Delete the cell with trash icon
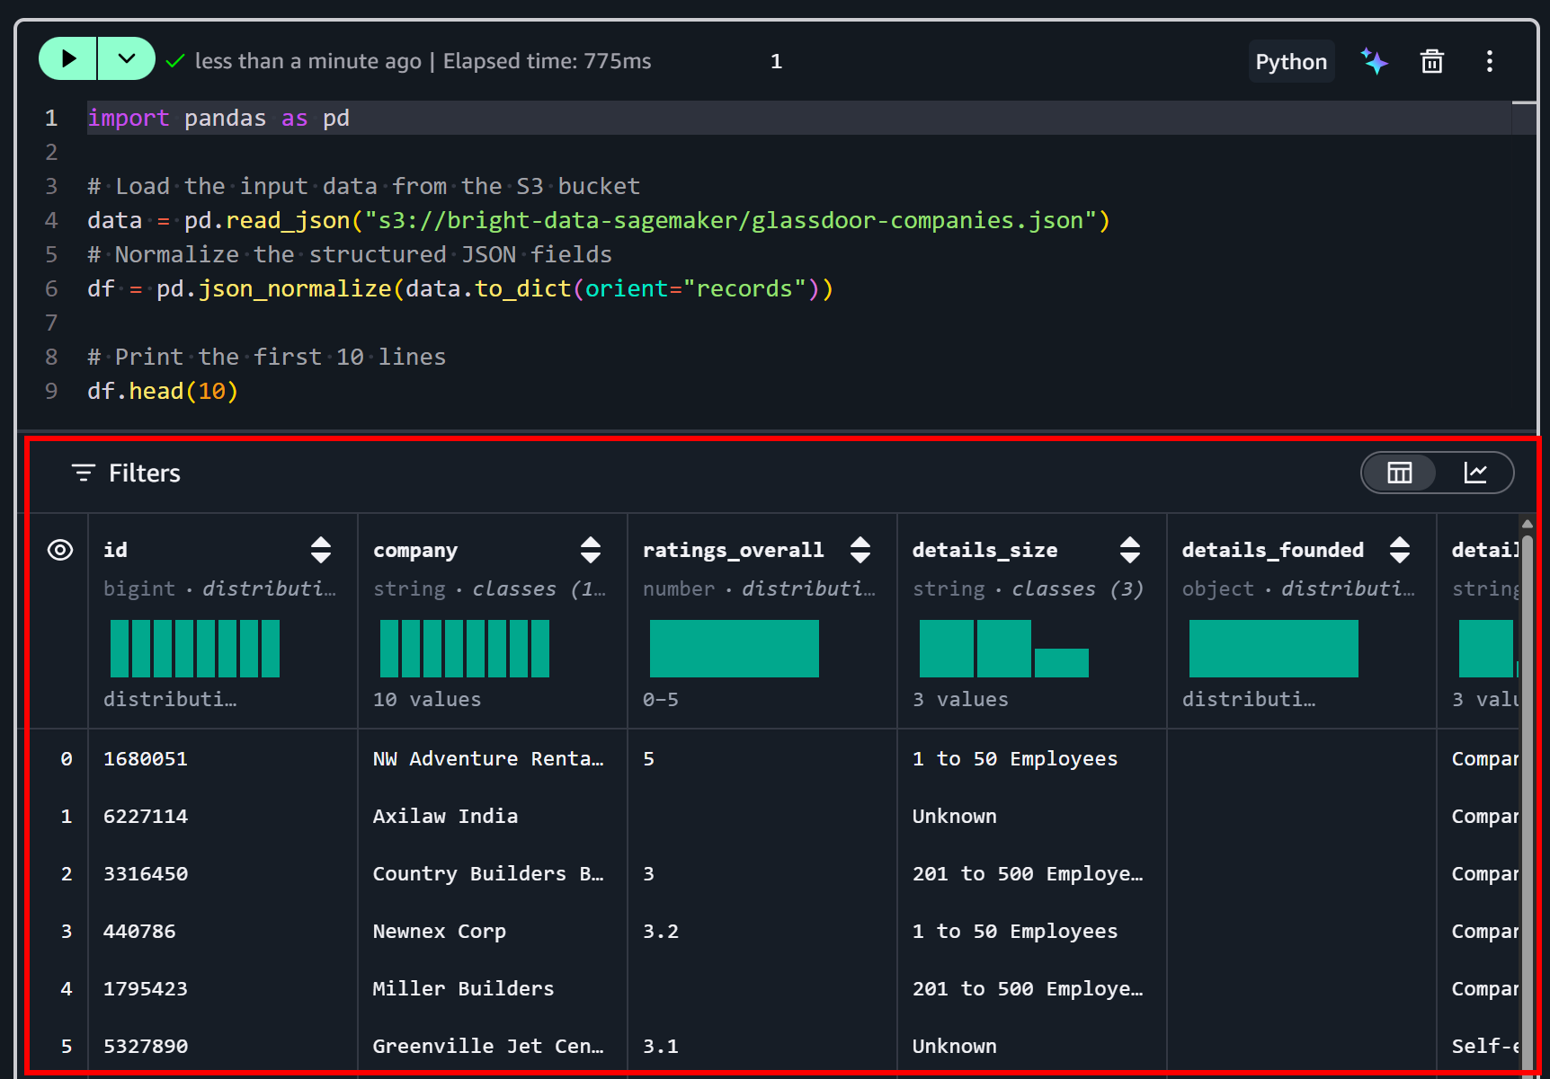The height and width of the screenshot is (1079, 1550). (x=1431, y=61)
